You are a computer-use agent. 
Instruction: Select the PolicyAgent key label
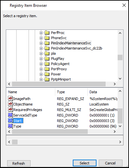[x=60, y=64]
